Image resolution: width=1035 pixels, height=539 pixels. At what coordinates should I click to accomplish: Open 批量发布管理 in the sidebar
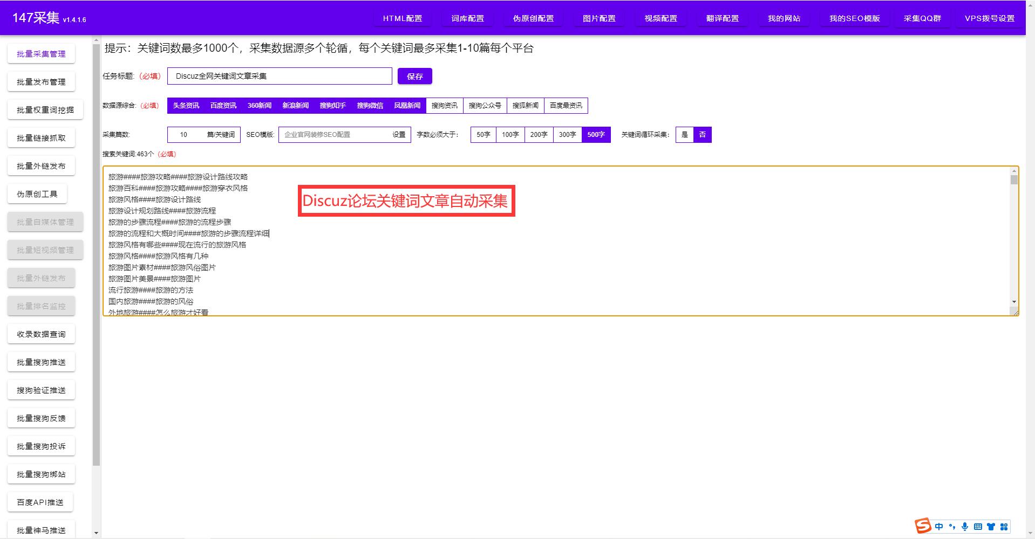coord(41,82)
